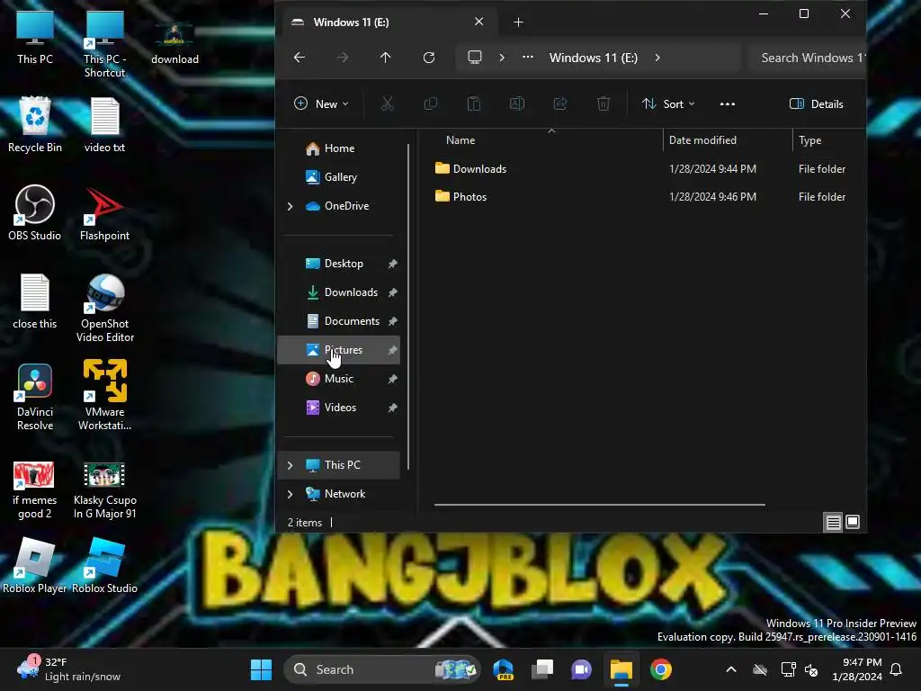The width and height of the screenshot is (921, 691).
Task: Open Task View from the taskbar
Action: pos(542,669)
